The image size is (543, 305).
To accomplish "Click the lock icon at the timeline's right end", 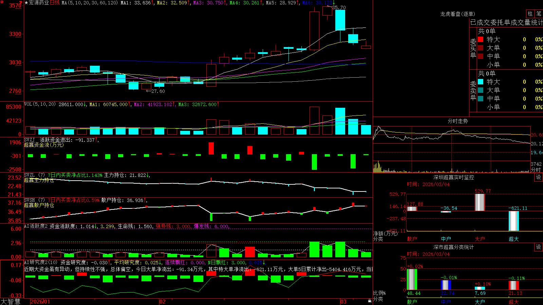I will tap(370, 301).
